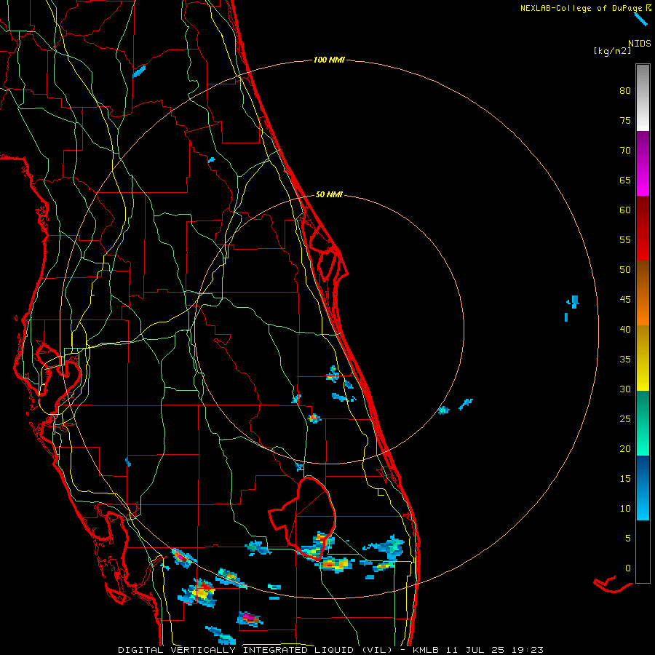Click the scale value 0
Viewport: 655px width, 655px height.
(628, 568)
